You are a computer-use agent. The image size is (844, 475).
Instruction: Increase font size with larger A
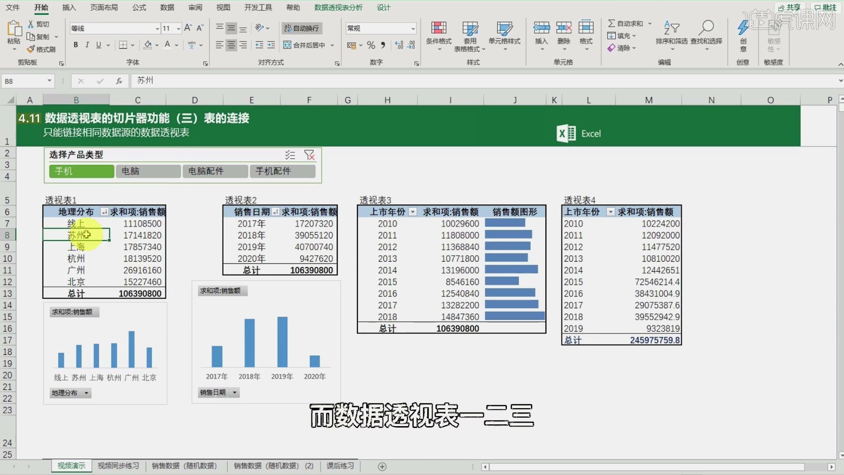(188, 28)
